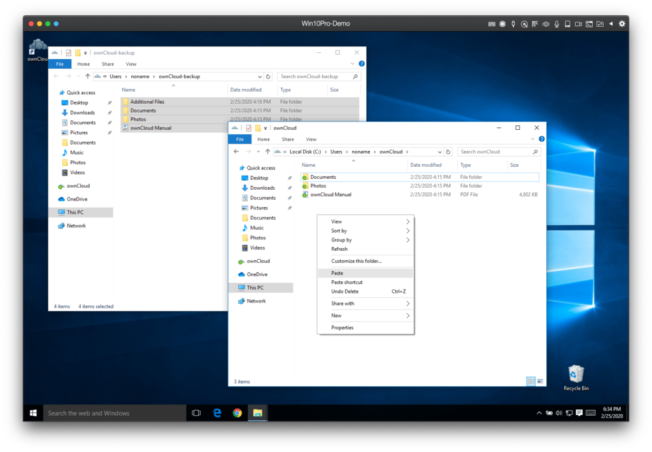Open Quick Access Toolbar dropdown in ownCloud window
Viewport: 652px width, 452px height.
click(266, 128)
